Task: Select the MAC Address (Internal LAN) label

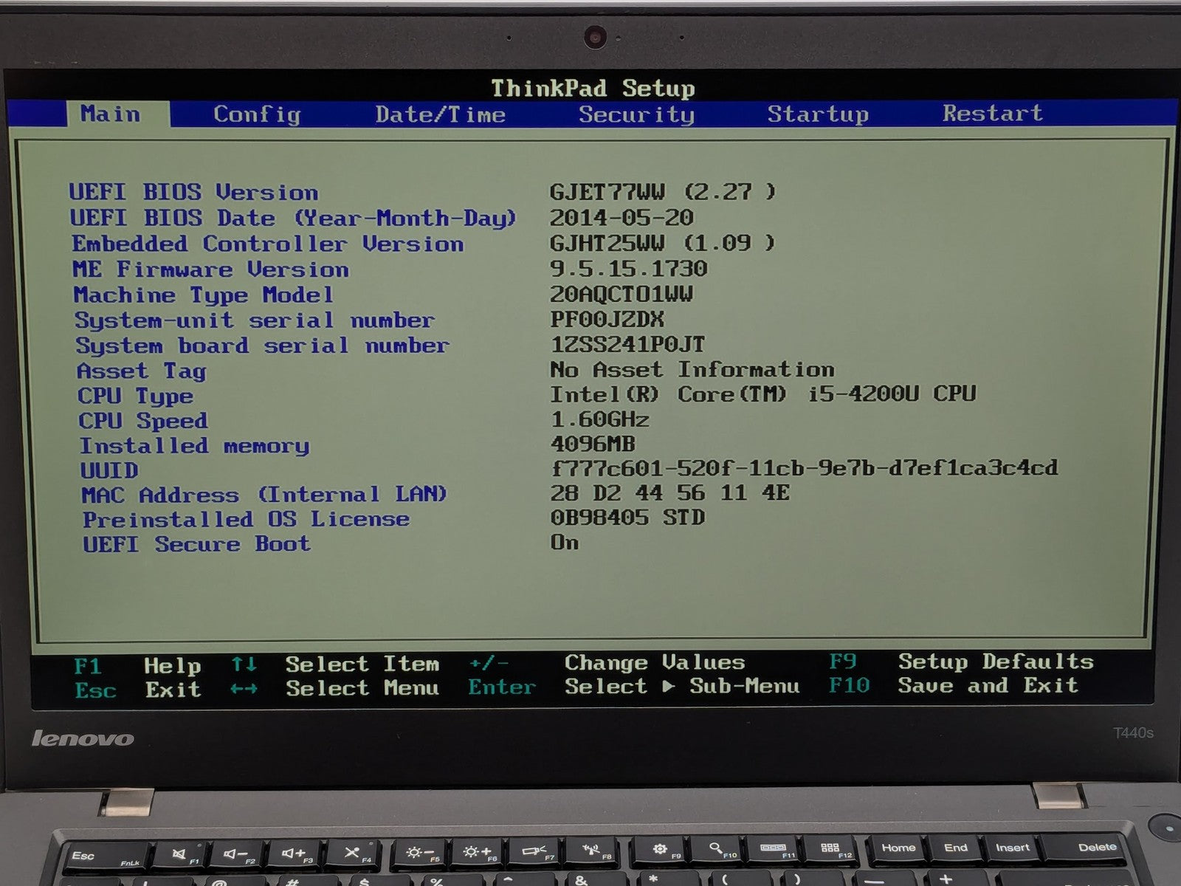Action: (x=264, y=495)
